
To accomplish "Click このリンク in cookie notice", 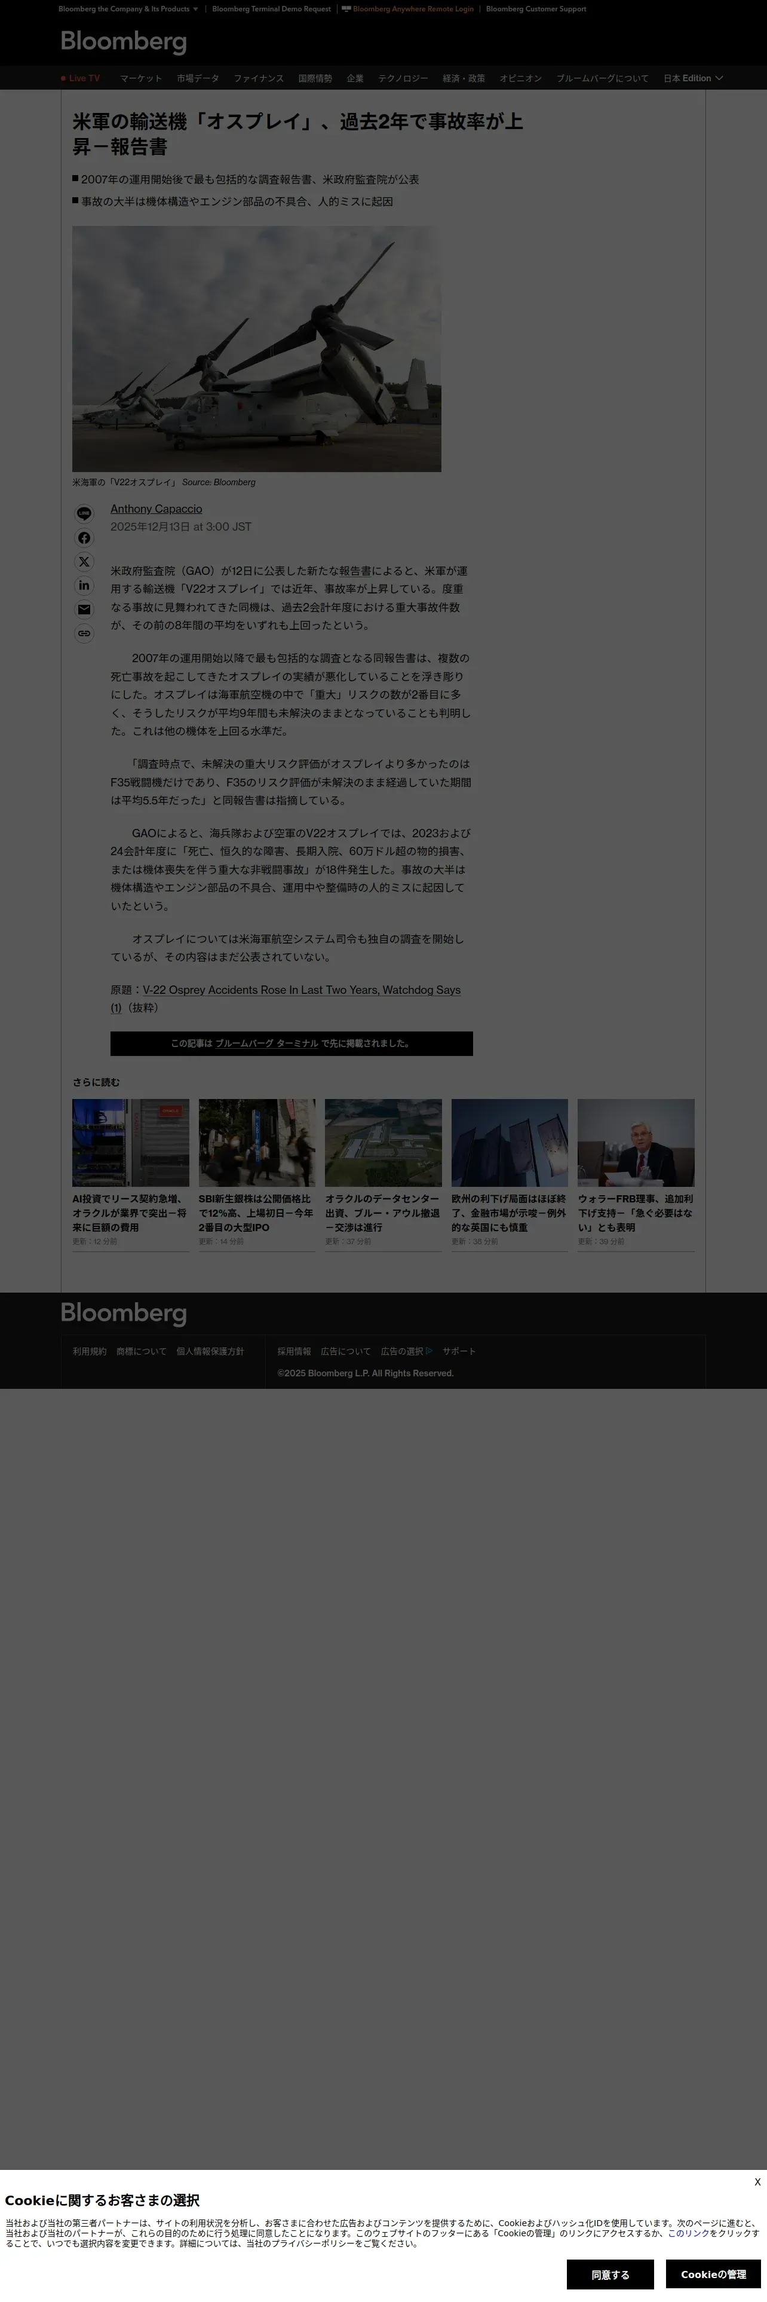I will click(x=688, y=2232).
